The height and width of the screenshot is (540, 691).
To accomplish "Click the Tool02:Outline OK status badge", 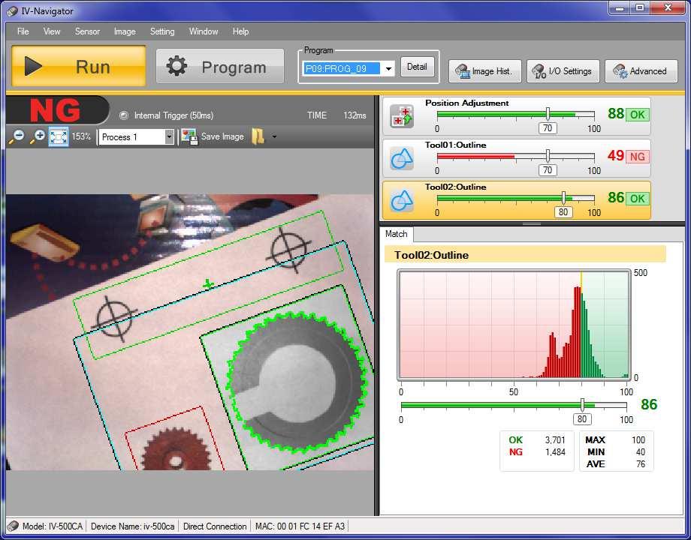I will 637,199.
